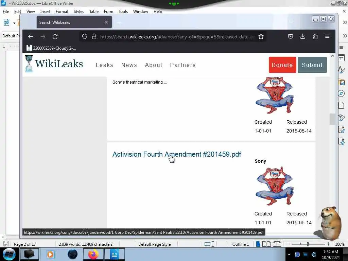Open the Writer Help menu
The height and width of the screenshot is (261, 348).
[x=158, y=12]
